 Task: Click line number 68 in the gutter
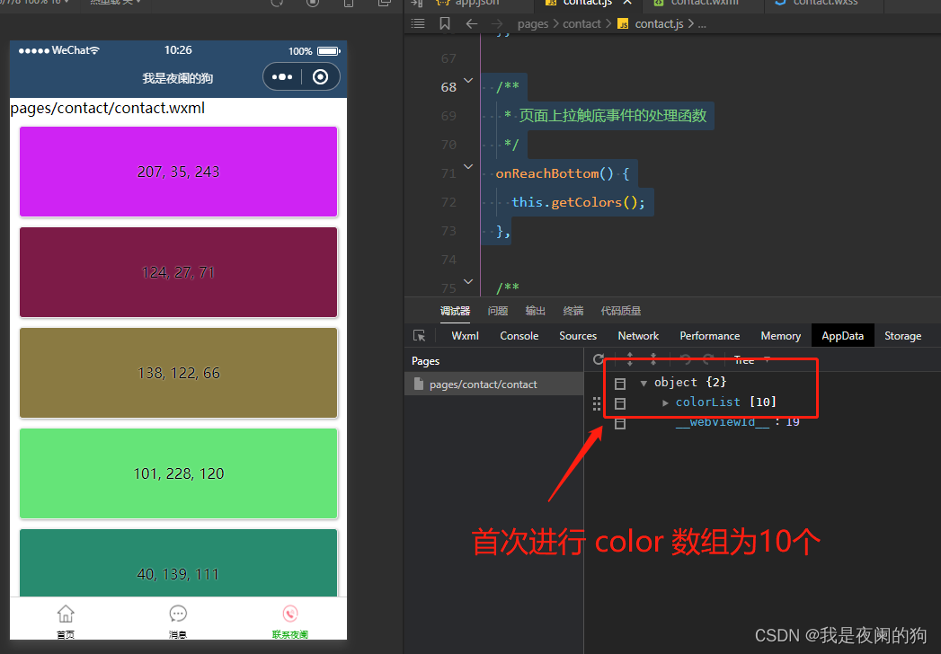click(x=448, y=87)
